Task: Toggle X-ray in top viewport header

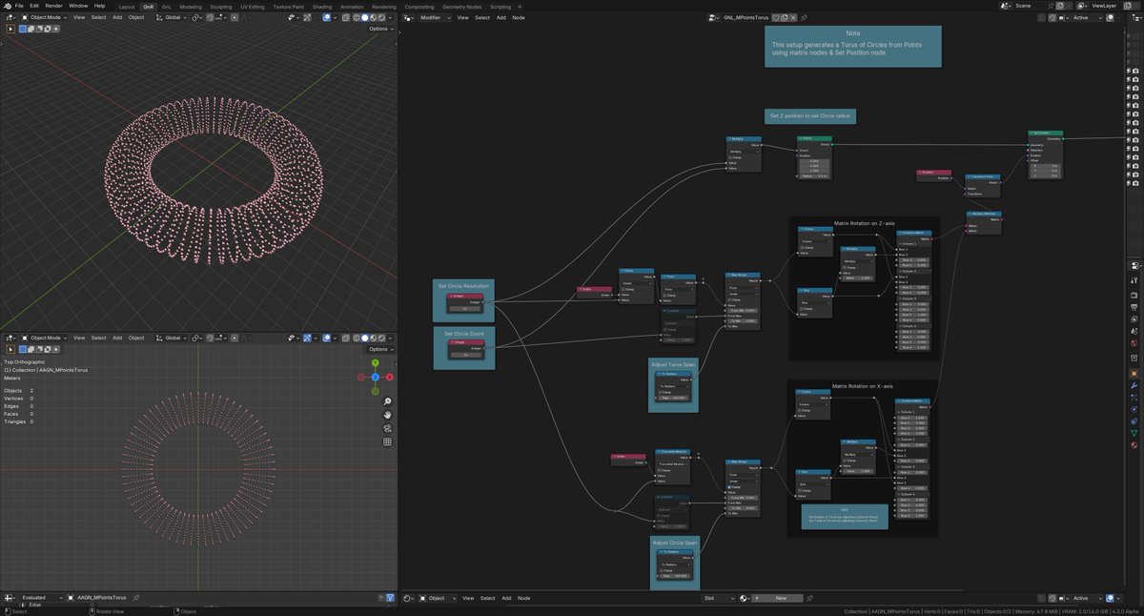Action: pyautogui.click(x=347, y=17)
